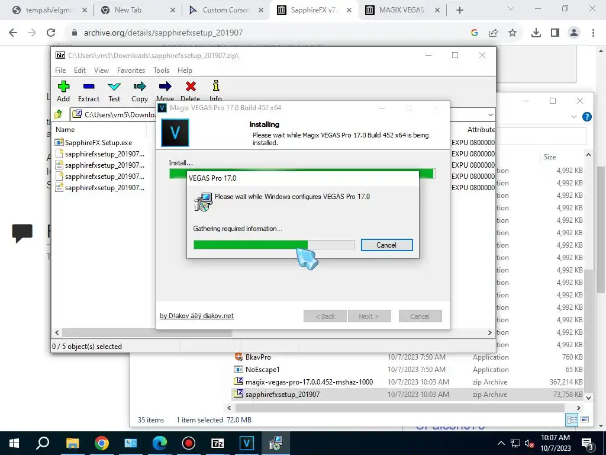
Task: Select NoEscape1 in File Explorer
Action: pos(262,370)
